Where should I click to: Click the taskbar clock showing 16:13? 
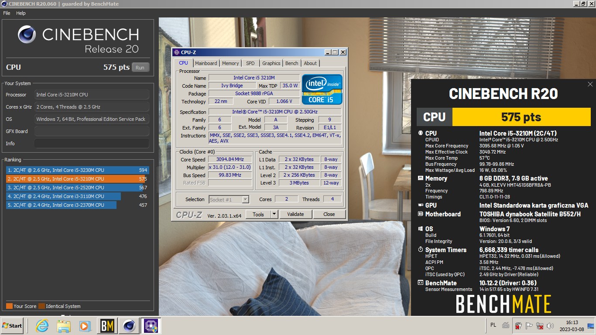click(572, 325)
